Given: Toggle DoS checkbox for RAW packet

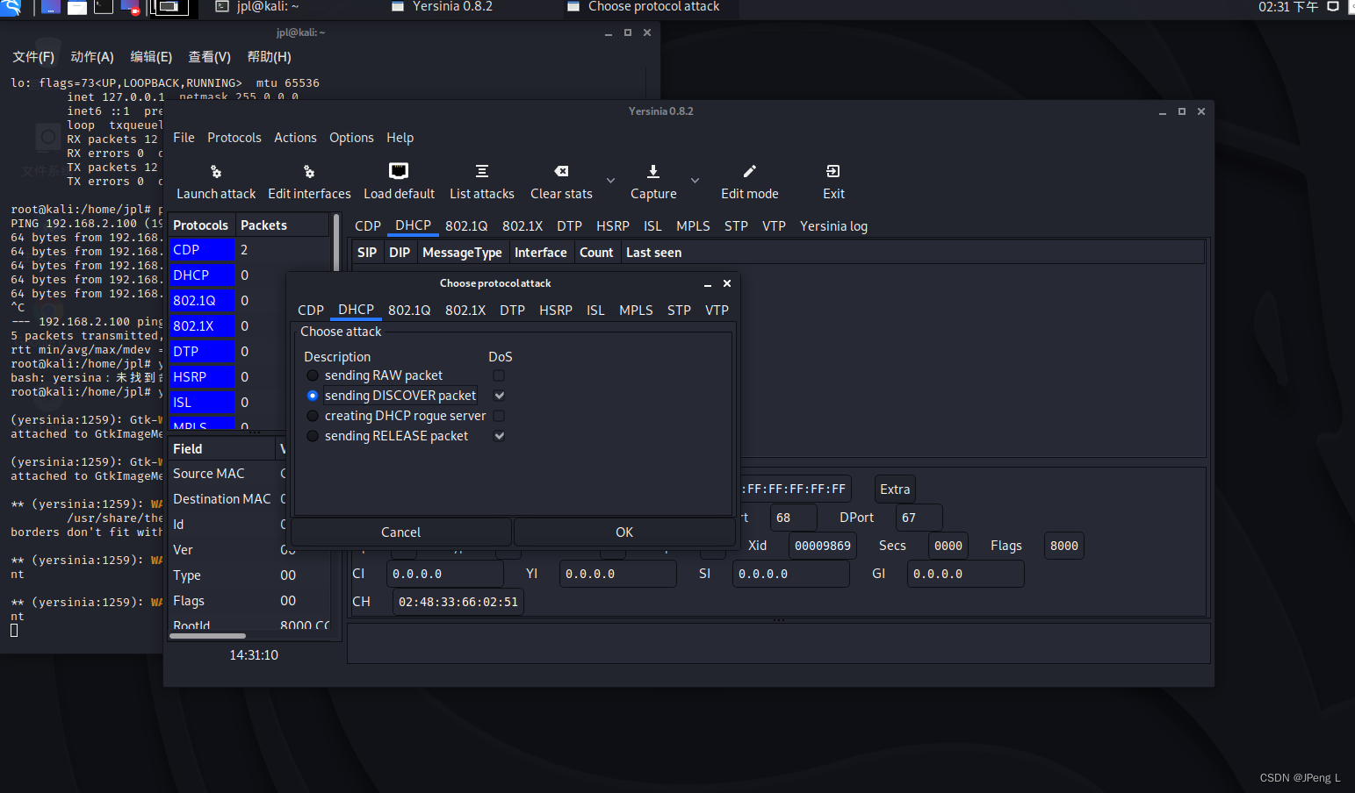Looking at the screenshot, I should pyautogui.click(x=499, y=375).
